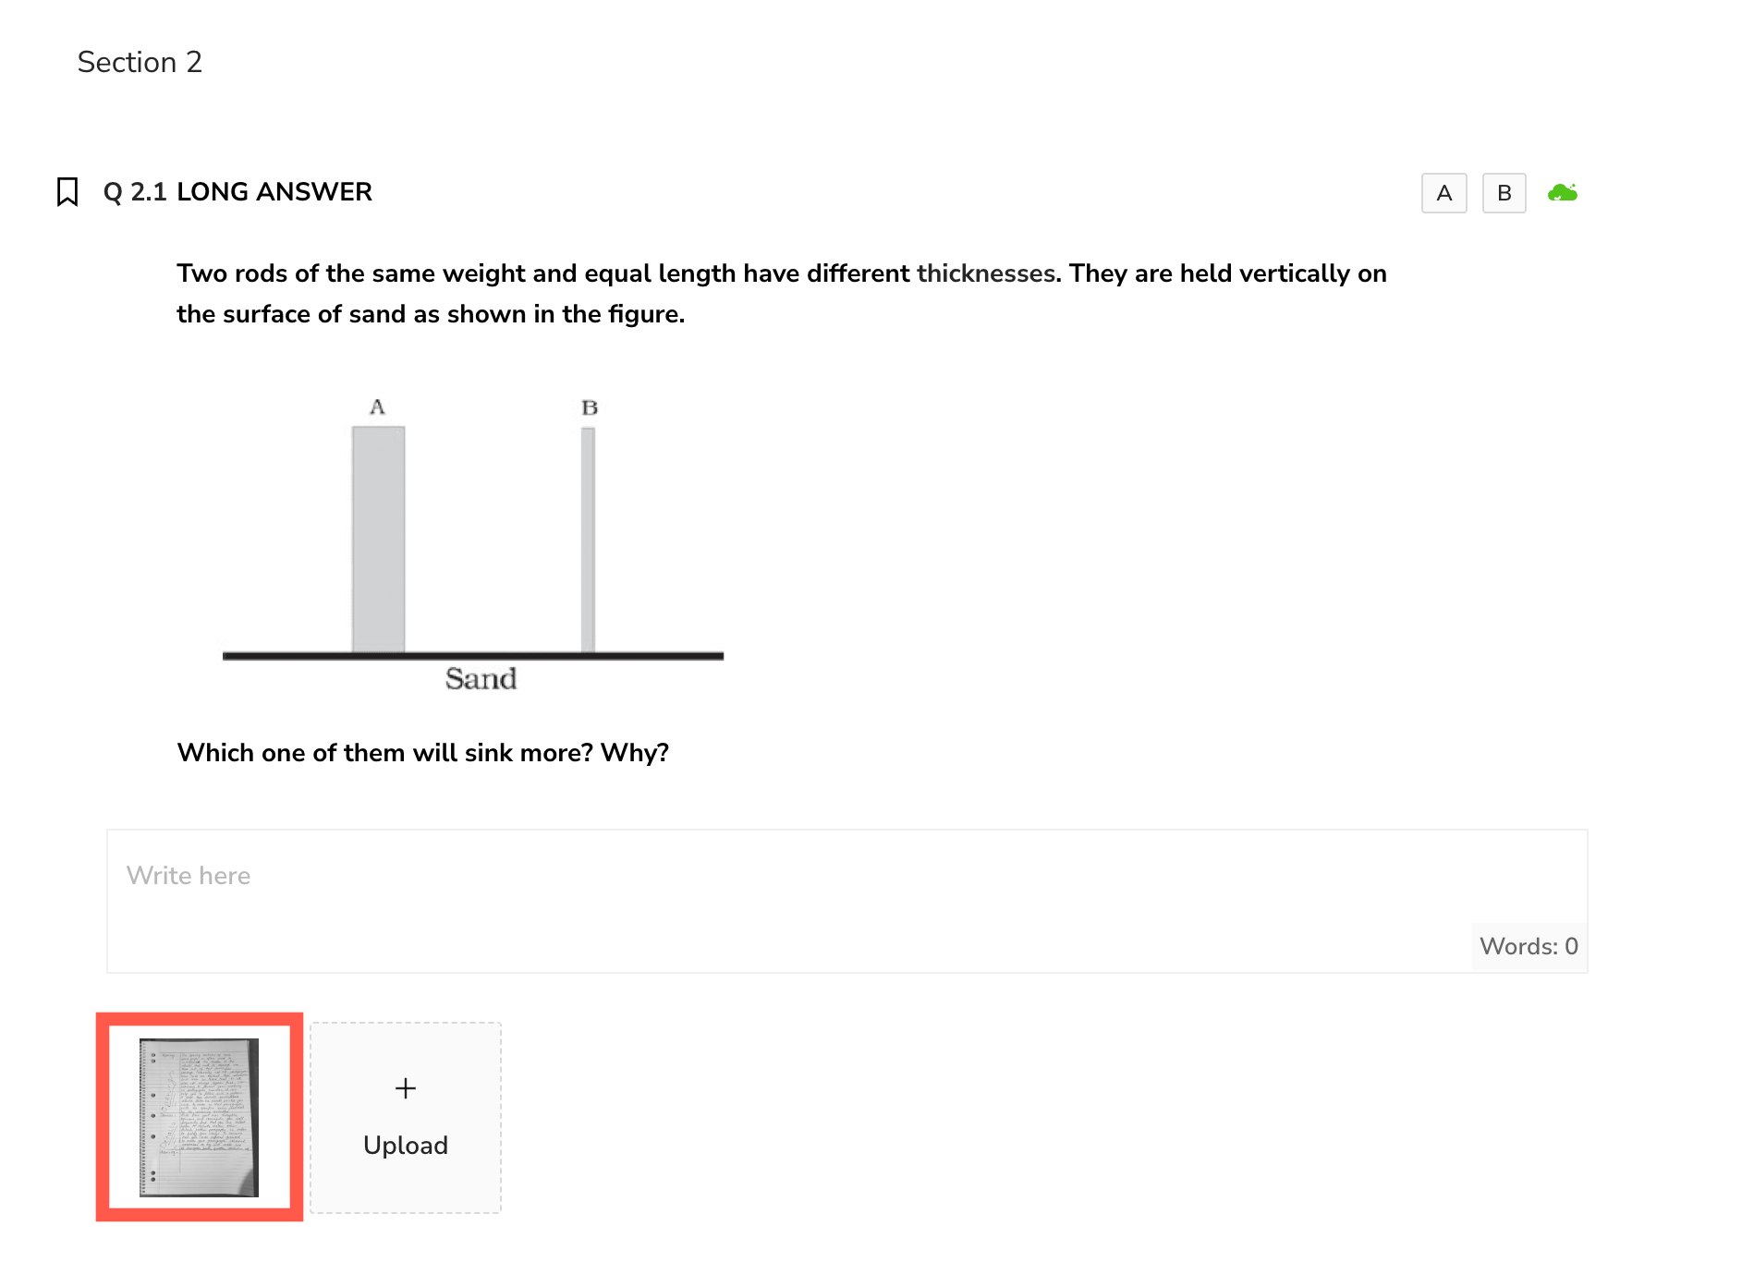
Task: Click the thick rod A in figure
Action: pyautogui.click(x=378, y=539)
